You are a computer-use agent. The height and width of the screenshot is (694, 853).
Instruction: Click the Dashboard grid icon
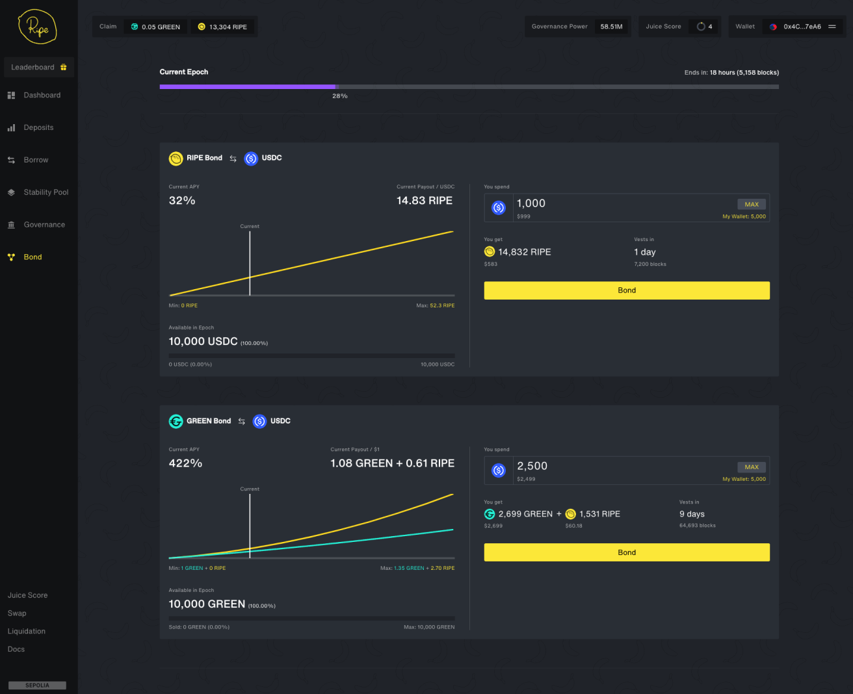11,96
